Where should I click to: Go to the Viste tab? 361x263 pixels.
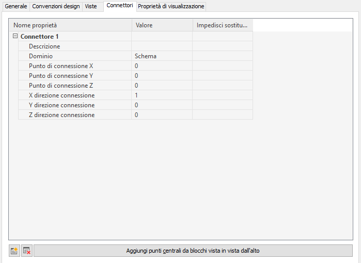pyautogui.click(x=91, y=6)
